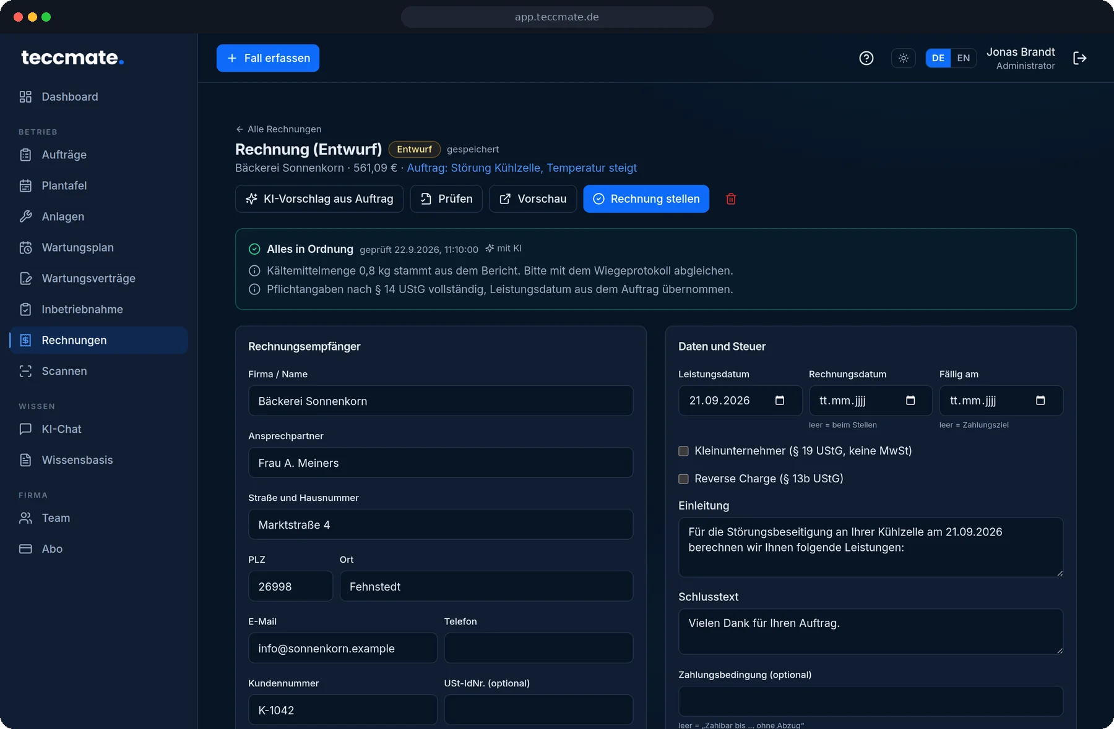Go back via Alle Rechnungen link
The image size is (1114, 729).
coord(278,129)
